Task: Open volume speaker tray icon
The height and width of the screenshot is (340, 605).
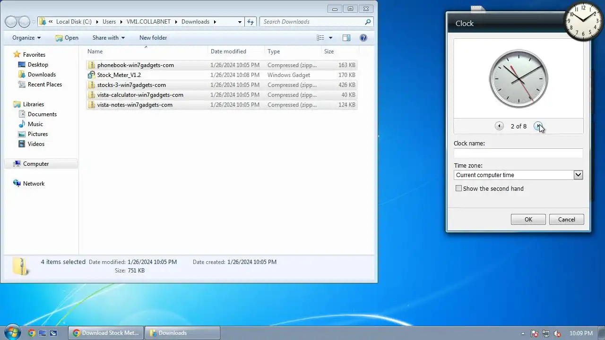Action: click(557, 333)
